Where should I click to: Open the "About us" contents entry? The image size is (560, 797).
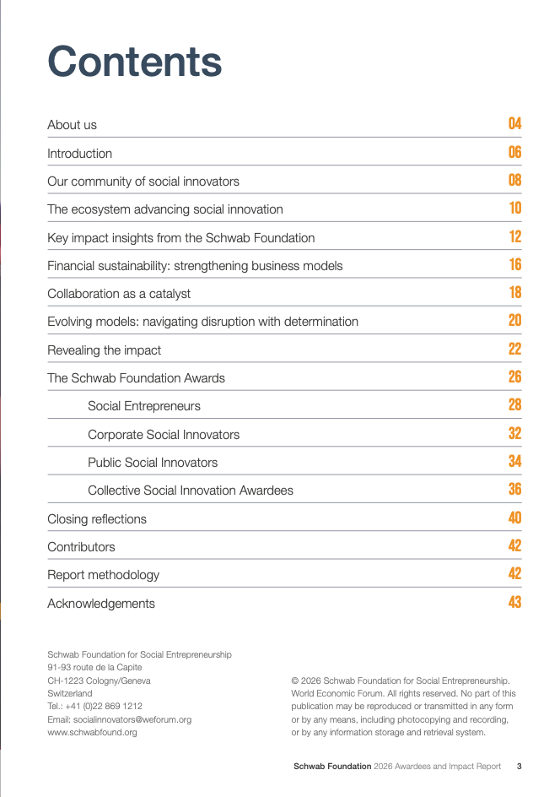tap(73, 125)
